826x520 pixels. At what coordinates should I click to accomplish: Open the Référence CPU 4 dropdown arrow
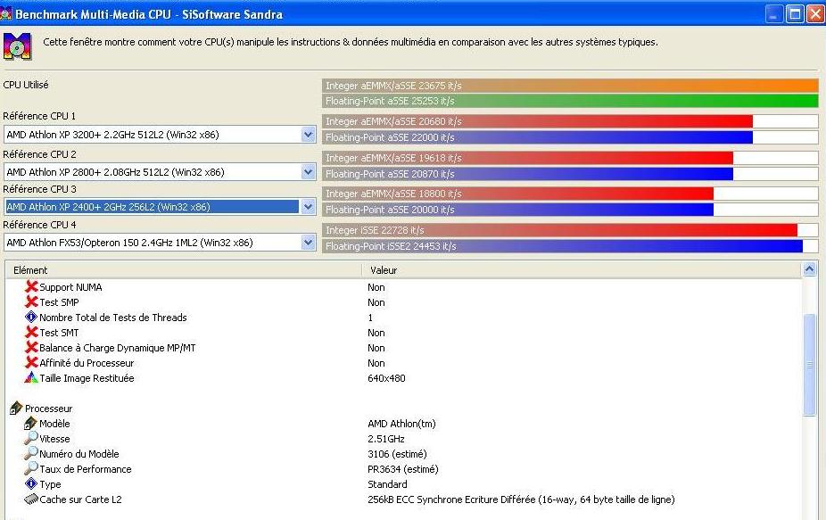coord(308,243)
